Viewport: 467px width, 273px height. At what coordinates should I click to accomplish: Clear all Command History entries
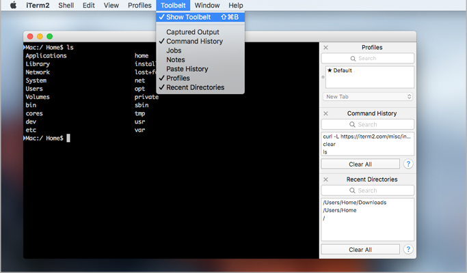click(x=360, y=164)
